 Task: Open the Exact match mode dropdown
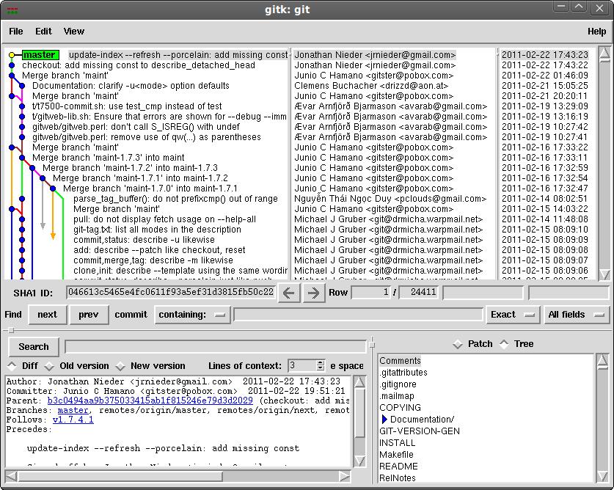[x=512, y=315]
